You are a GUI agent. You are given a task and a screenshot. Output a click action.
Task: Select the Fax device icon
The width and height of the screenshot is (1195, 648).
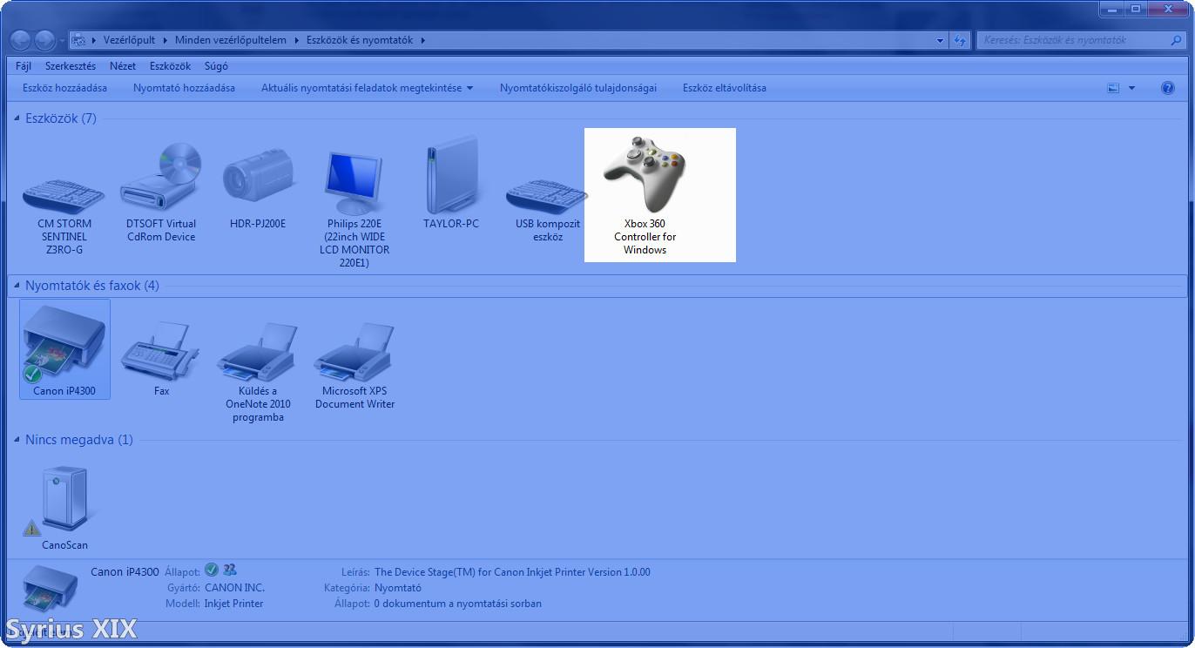(161, 357)
